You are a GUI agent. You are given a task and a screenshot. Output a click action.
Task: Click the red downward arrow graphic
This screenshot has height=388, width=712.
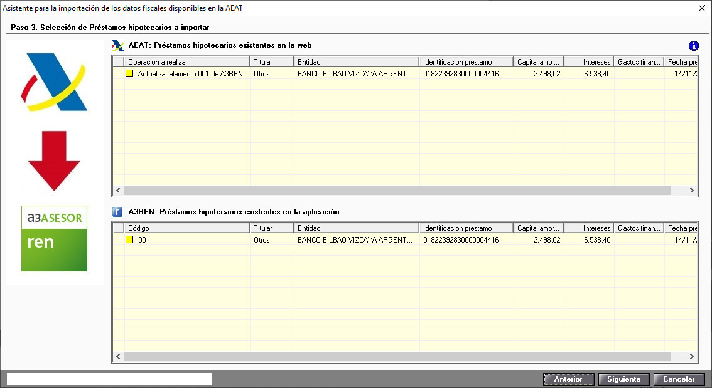pos(54,161)
